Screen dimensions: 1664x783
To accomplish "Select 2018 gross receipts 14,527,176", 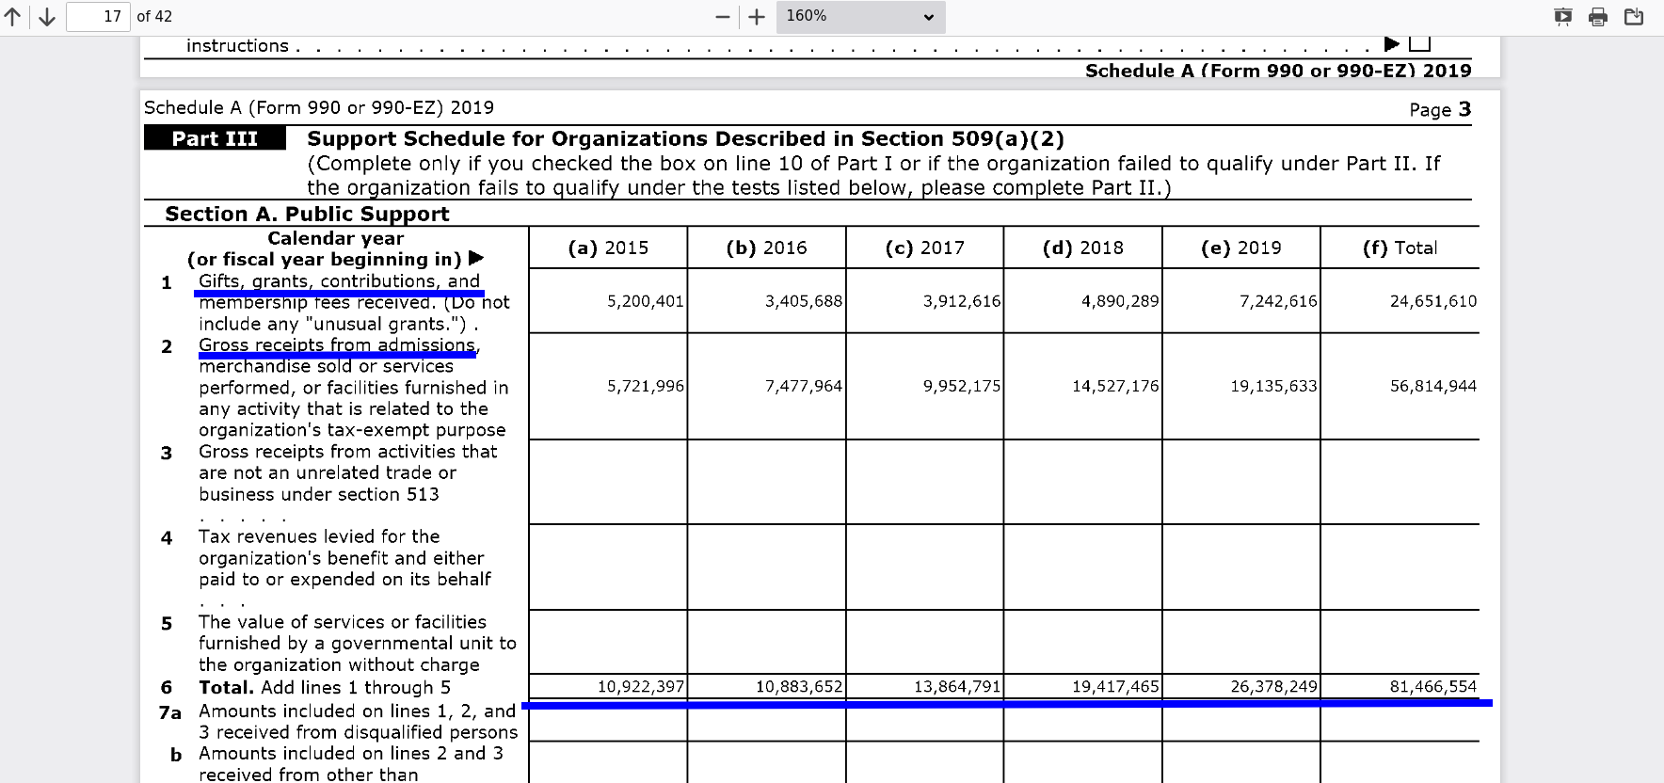I will tap(1115, 386).
